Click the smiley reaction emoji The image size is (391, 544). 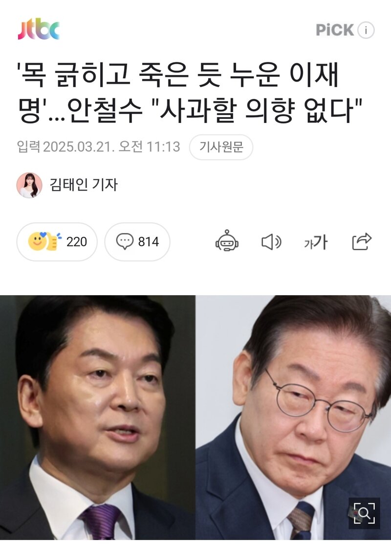coord(37,241)
